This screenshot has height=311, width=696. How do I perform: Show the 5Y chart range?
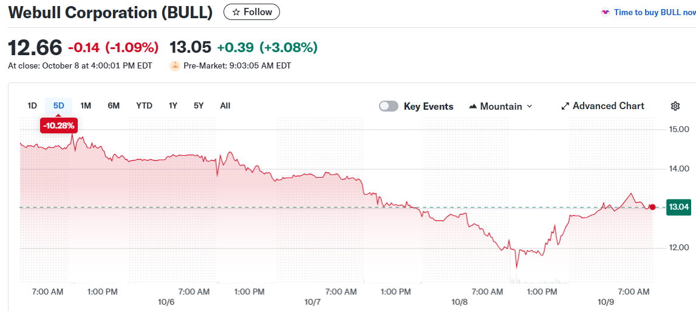tap(199, 105)
